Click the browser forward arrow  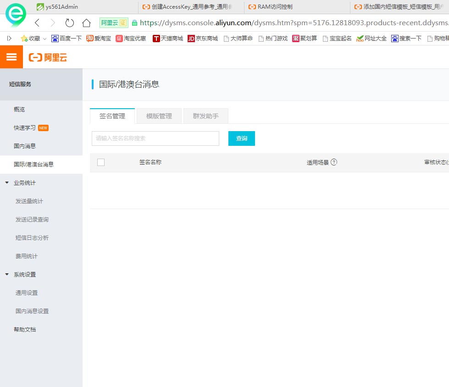53,22
